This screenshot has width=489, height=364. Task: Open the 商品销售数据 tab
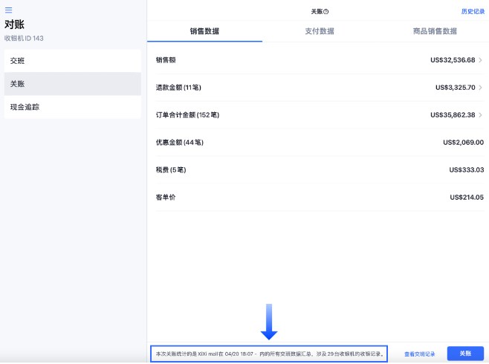click(433, 31)
